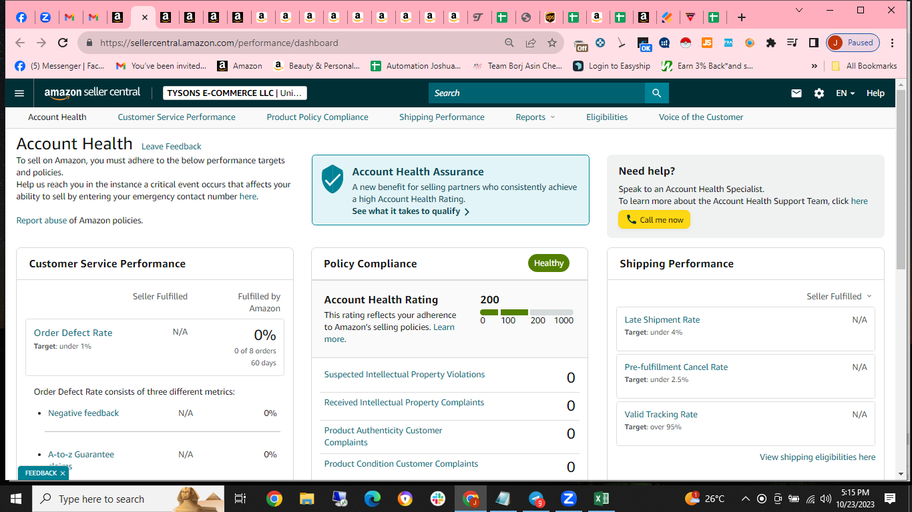
Task: Launch Slack from the taskbar
Action: [438, 499]
